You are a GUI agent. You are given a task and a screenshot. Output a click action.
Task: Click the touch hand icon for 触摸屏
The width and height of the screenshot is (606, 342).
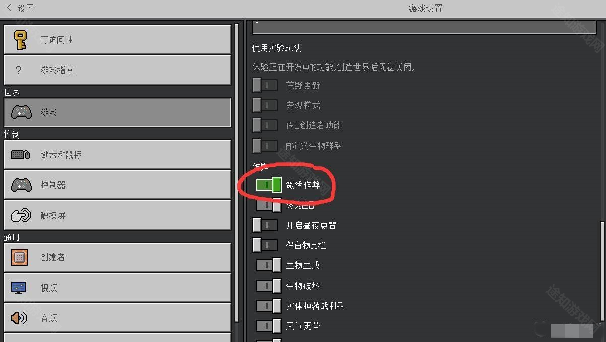(x=21, y=215)
